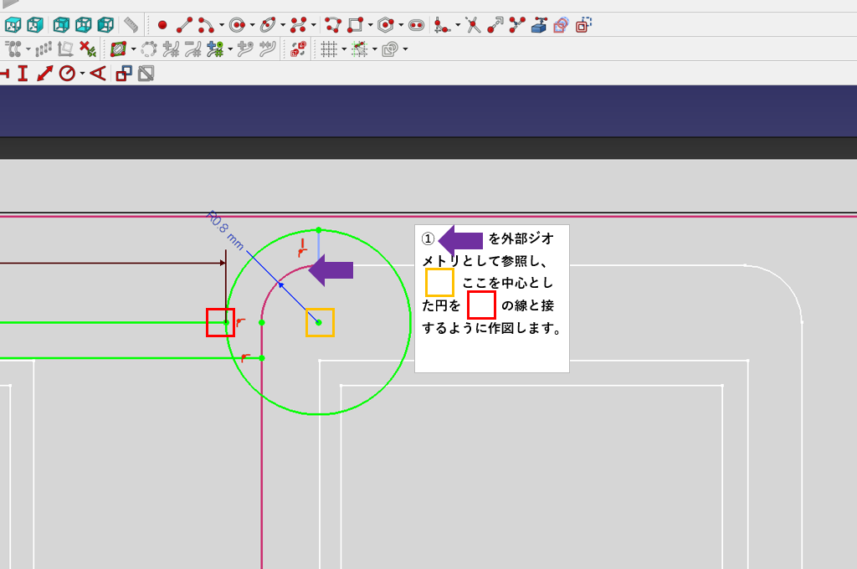Toggle construction geometry mode
This screenshot has height=569, width=857.
[x=583, y=25]
